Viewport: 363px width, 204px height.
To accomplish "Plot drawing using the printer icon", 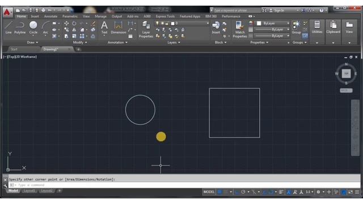I will point(43,10).
